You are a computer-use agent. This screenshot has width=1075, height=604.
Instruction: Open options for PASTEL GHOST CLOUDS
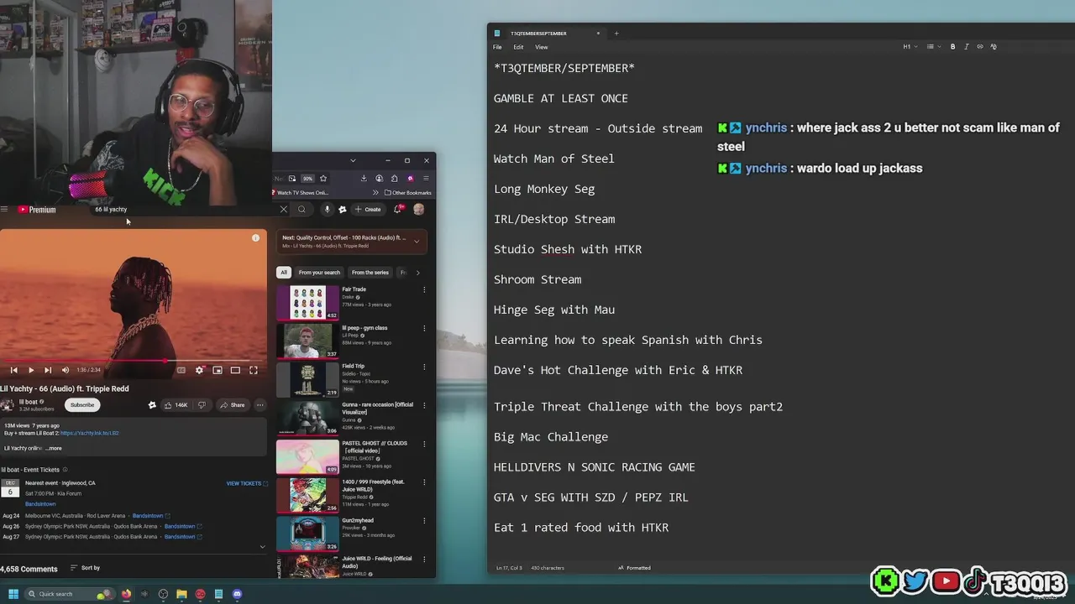coord(424,445)
